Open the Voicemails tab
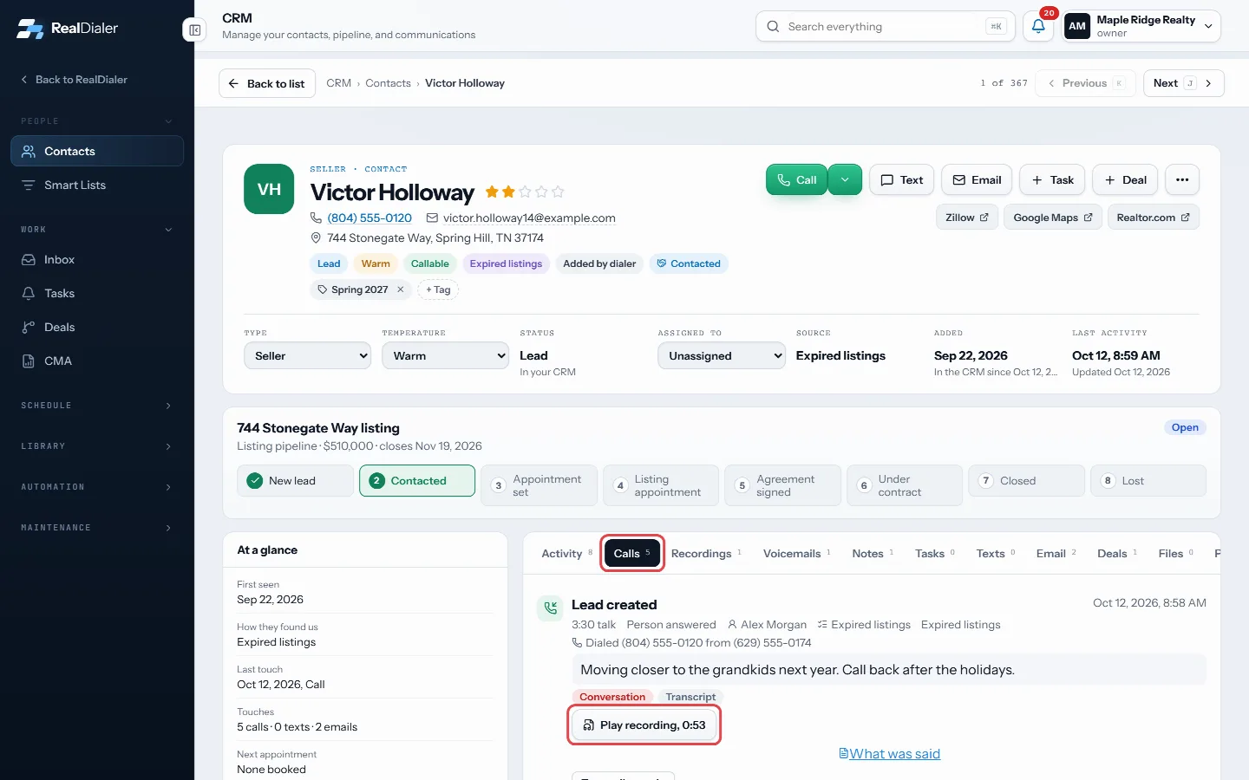 coord(796,553)
